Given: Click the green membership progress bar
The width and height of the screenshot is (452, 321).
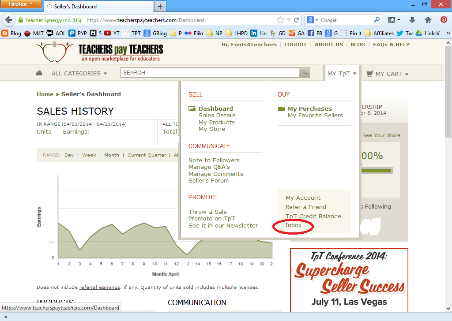Looking at the screenshot, I should click(376, 171).
